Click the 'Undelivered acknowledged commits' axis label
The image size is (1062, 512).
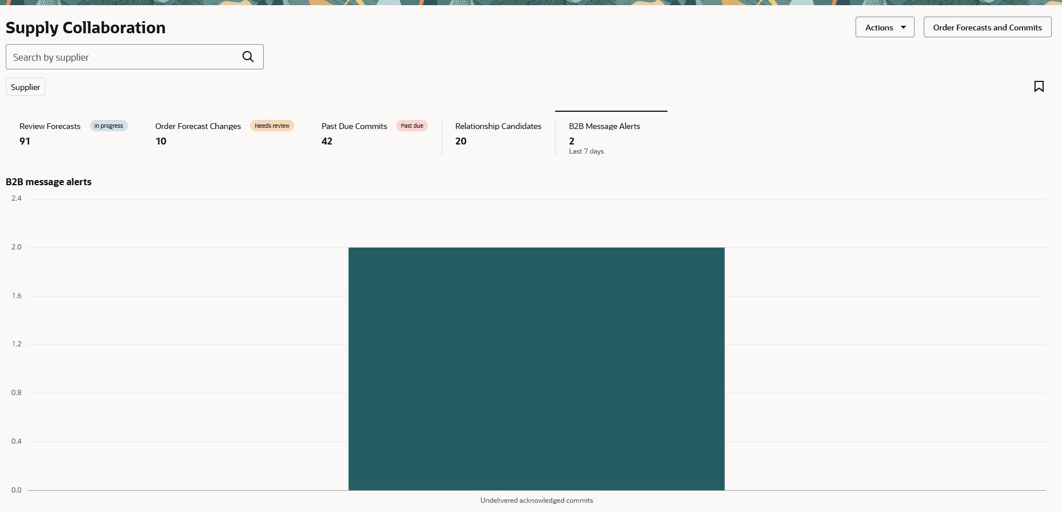point(537,501)
